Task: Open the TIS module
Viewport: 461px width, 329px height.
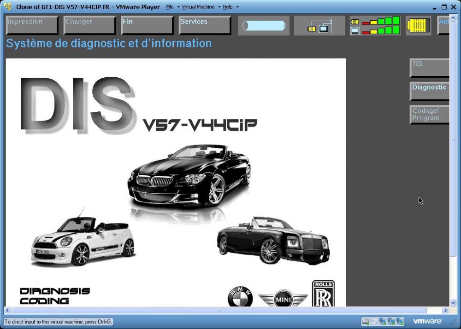Action: (430, 68)
